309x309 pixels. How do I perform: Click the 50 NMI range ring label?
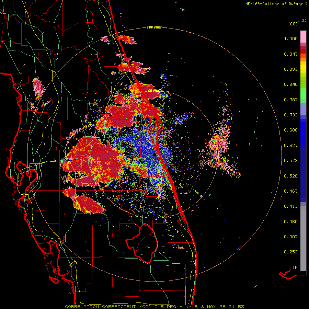(154, 91)
